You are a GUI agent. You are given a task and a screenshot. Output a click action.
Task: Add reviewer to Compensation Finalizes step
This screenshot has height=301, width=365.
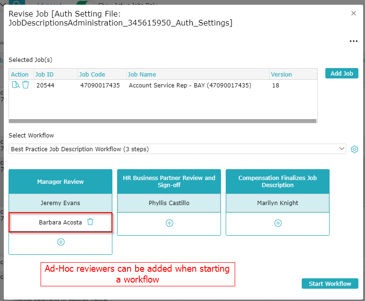coord(278,223)
